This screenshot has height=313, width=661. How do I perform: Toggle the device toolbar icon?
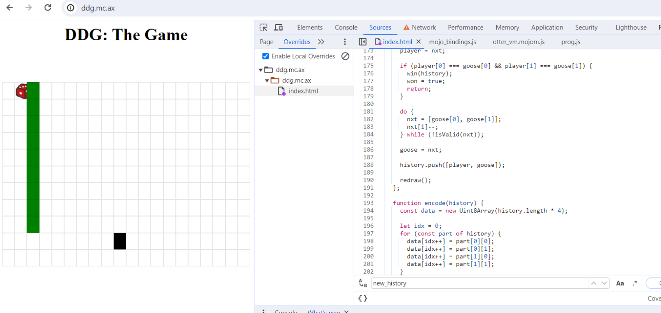pos(278,28)
